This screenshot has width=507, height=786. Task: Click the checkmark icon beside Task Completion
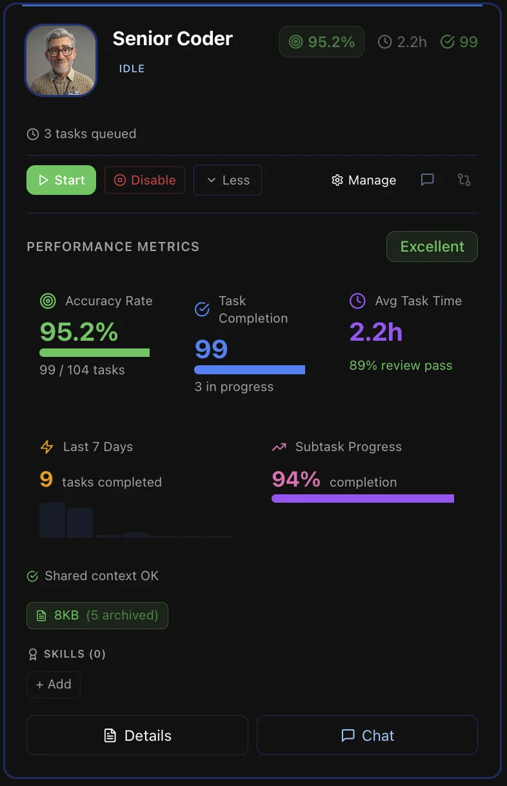(202, 310)
